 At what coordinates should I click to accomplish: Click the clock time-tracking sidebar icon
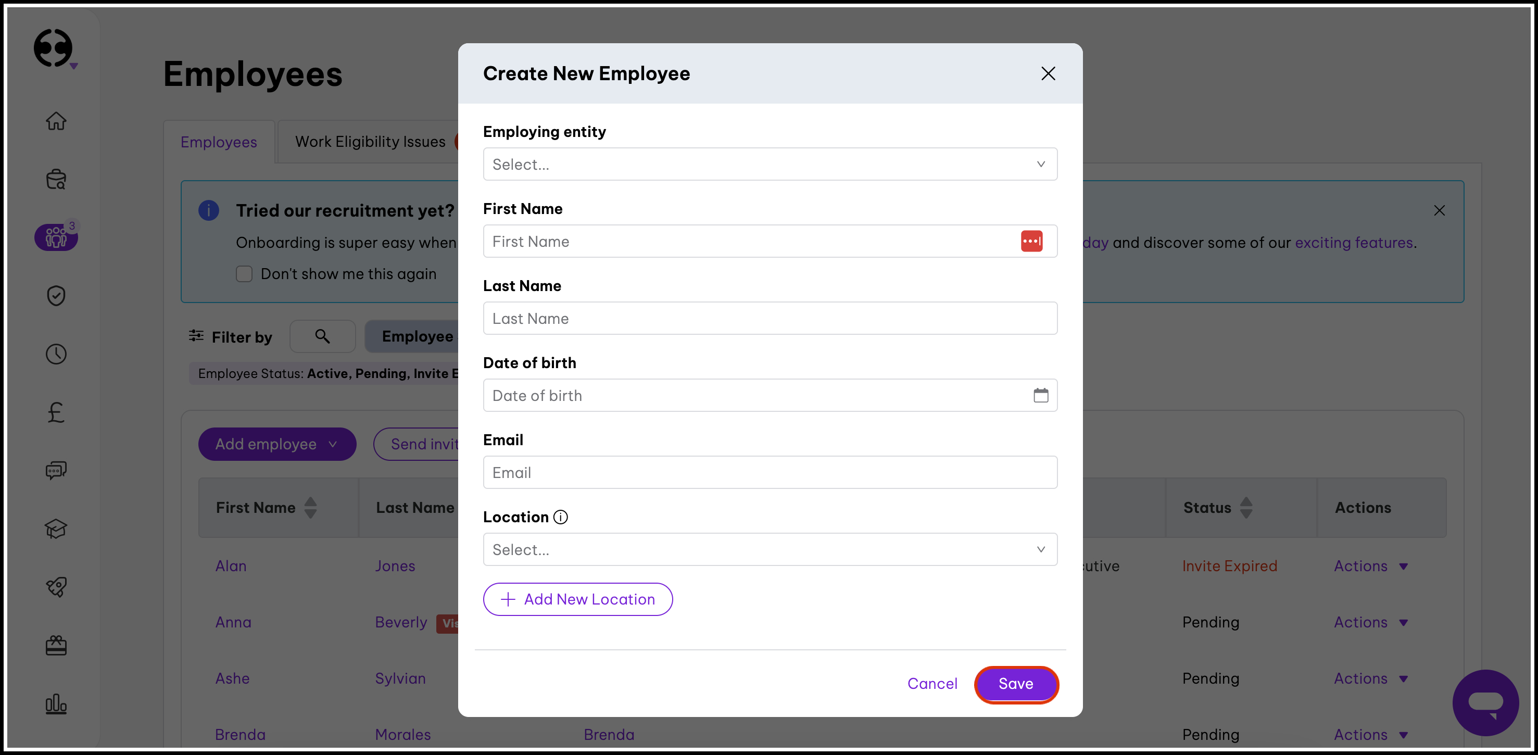(56, 354)
